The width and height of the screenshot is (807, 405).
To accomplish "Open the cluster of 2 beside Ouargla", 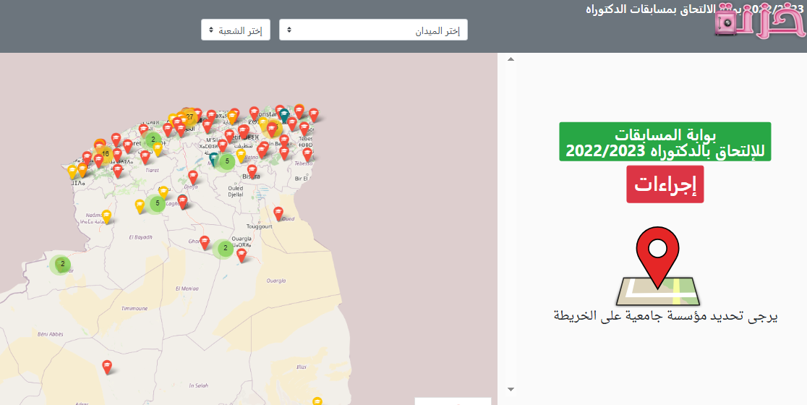I will coord(225,248).
